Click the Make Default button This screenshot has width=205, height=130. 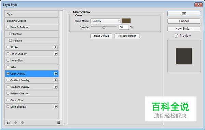101,36
